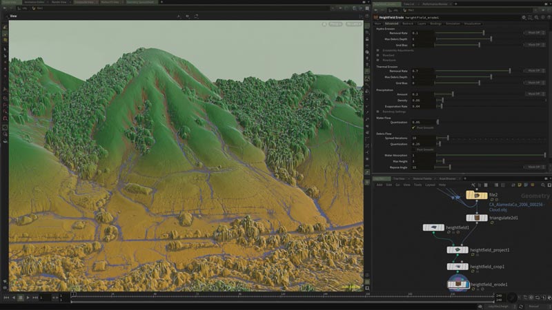Open Hydro Grid Bias Mask Off dropdown

tap(535, 45)
